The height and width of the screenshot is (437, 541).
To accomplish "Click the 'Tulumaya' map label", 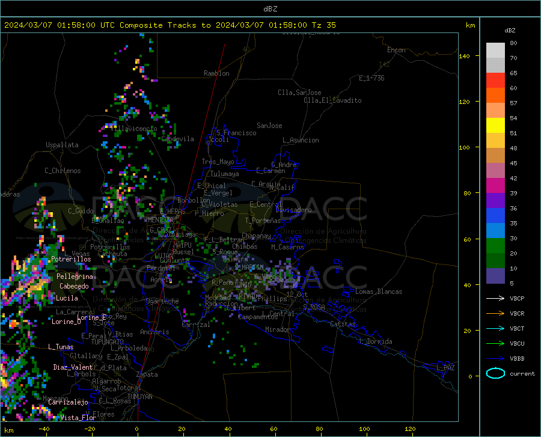I will click(x=225, y=174).
